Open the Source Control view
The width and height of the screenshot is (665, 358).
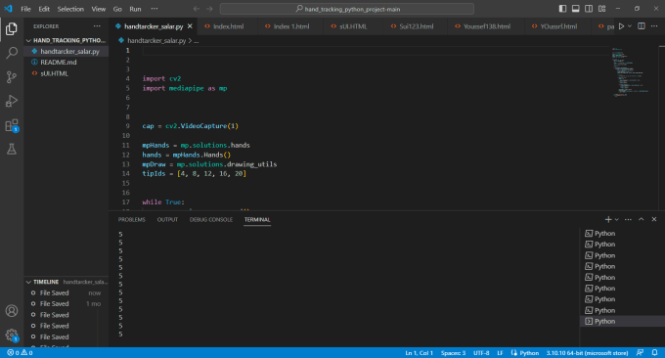pyautogui.click(x=12, y=76)
